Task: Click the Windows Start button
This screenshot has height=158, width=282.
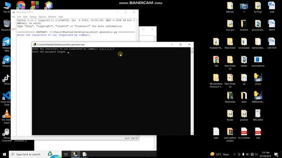Action: click(4, 154)
